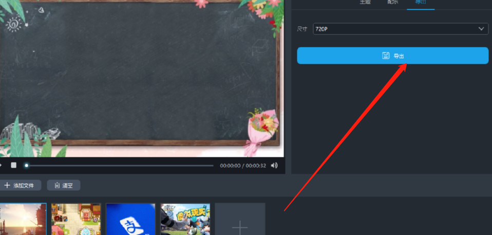492x235 pixels.
Task: Click the blue 导出 export button
Action: 392,56
